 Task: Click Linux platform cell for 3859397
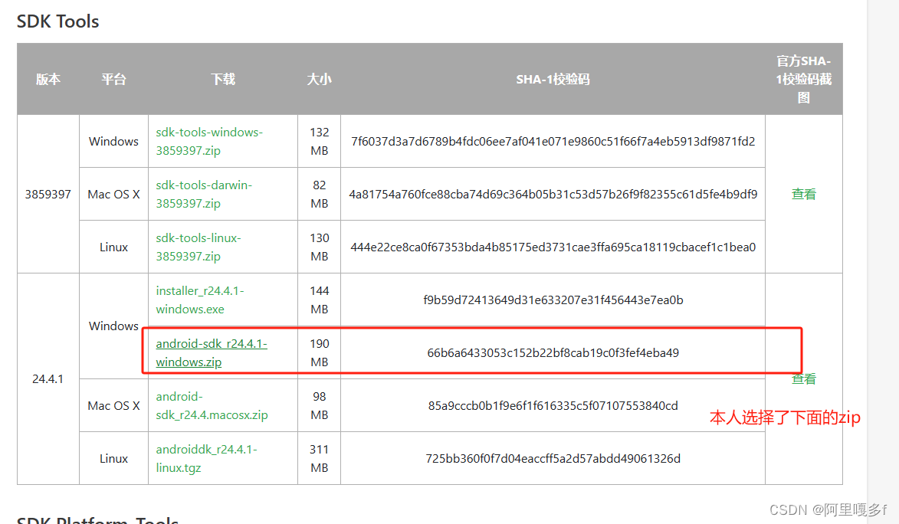(x=113, y=247)
